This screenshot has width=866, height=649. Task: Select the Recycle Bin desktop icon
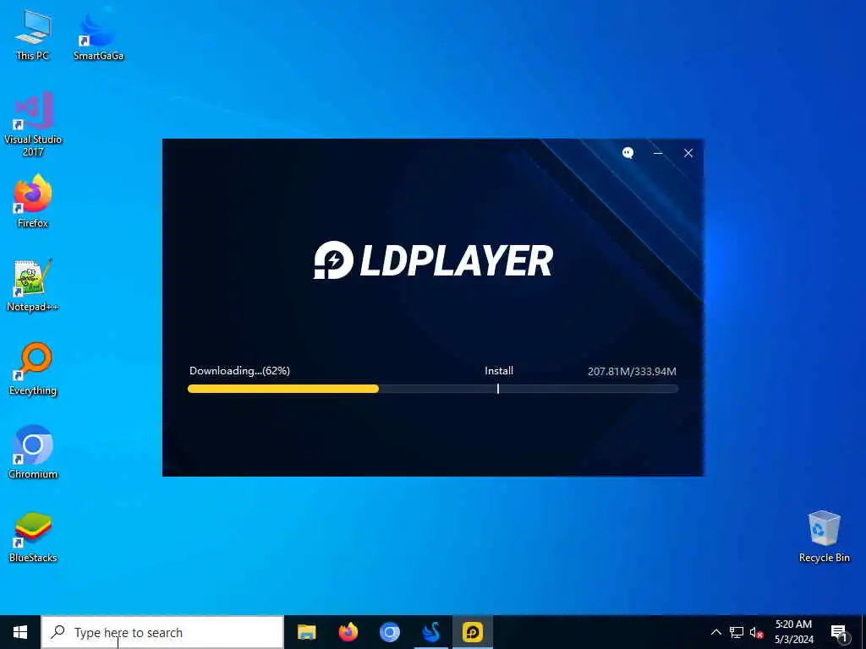coord(824,537)
